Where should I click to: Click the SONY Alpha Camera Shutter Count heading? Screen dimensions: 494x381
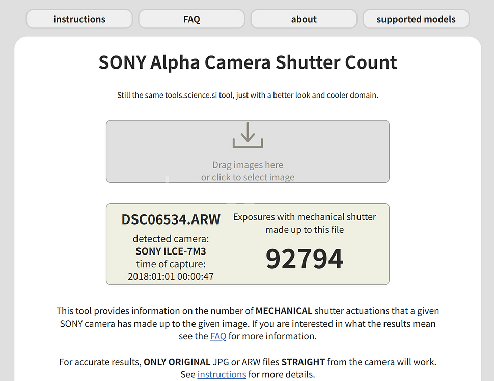tap(248, 62)
